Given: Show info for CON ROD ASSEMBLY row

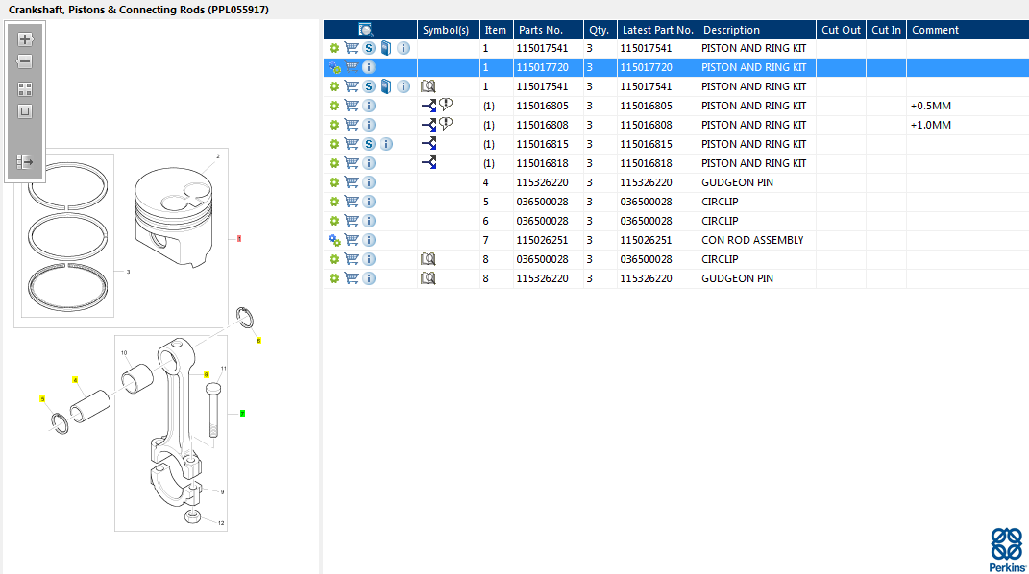Looking at the screenshot, I should tap(369, 240).
